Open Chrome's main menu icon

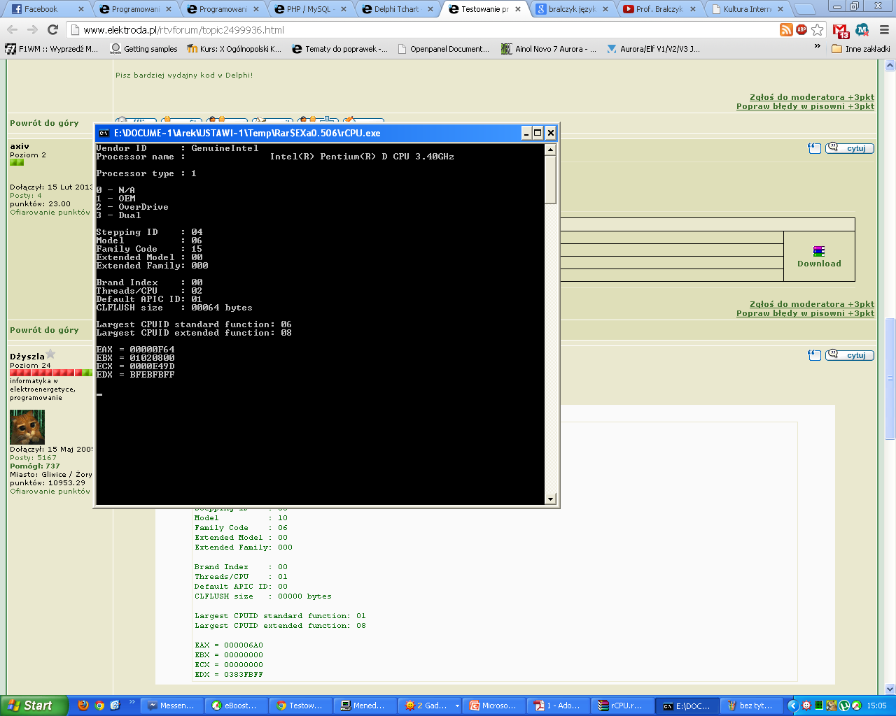pos(883,29)
